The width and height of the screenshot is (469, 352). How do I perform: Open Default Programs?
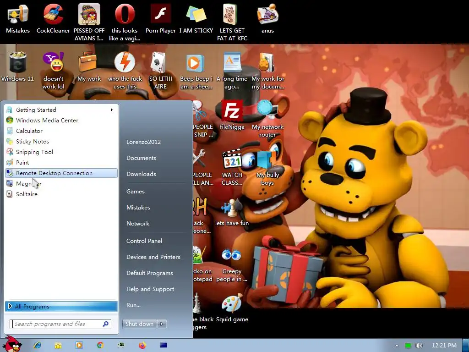point(150,273)
